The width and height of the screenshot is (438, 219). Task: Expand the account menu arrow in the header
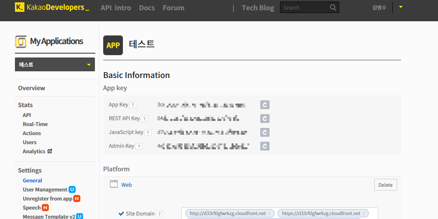coord(401,7)
